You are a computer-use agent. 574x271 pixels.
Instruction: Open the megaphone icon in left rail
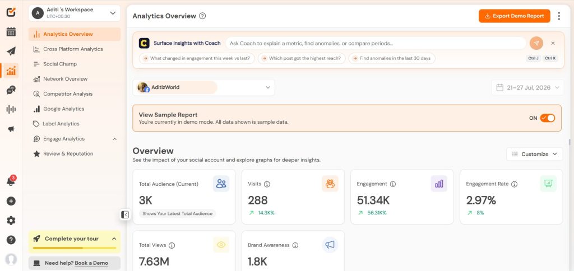[x=11, y=129]
